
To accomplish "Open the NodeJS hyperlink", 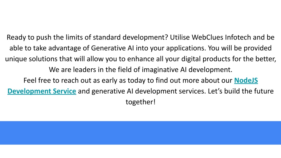I will [246, 80].
